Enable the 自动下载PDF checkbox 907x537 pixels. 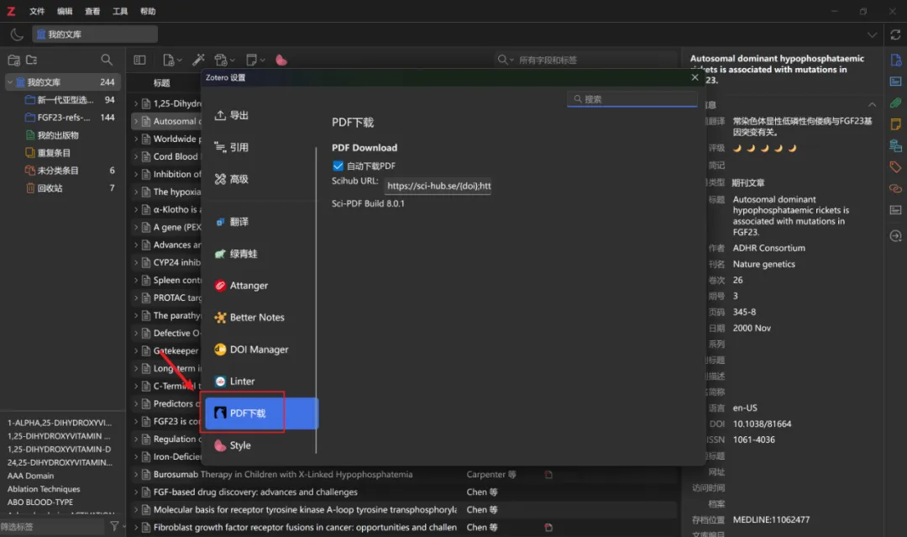[x=338, y=166]
